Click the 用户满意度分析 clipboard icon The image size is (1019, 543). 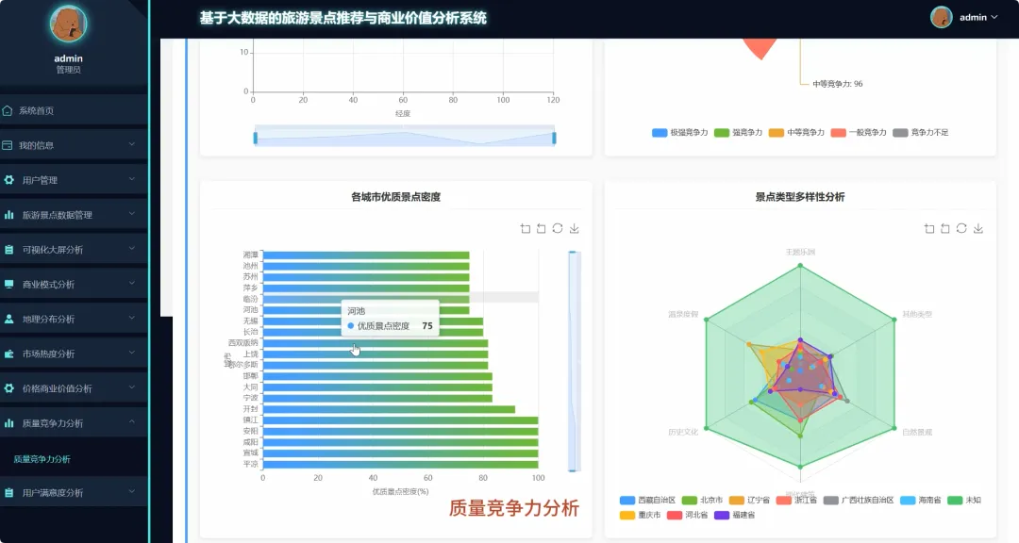pos(9,493)
